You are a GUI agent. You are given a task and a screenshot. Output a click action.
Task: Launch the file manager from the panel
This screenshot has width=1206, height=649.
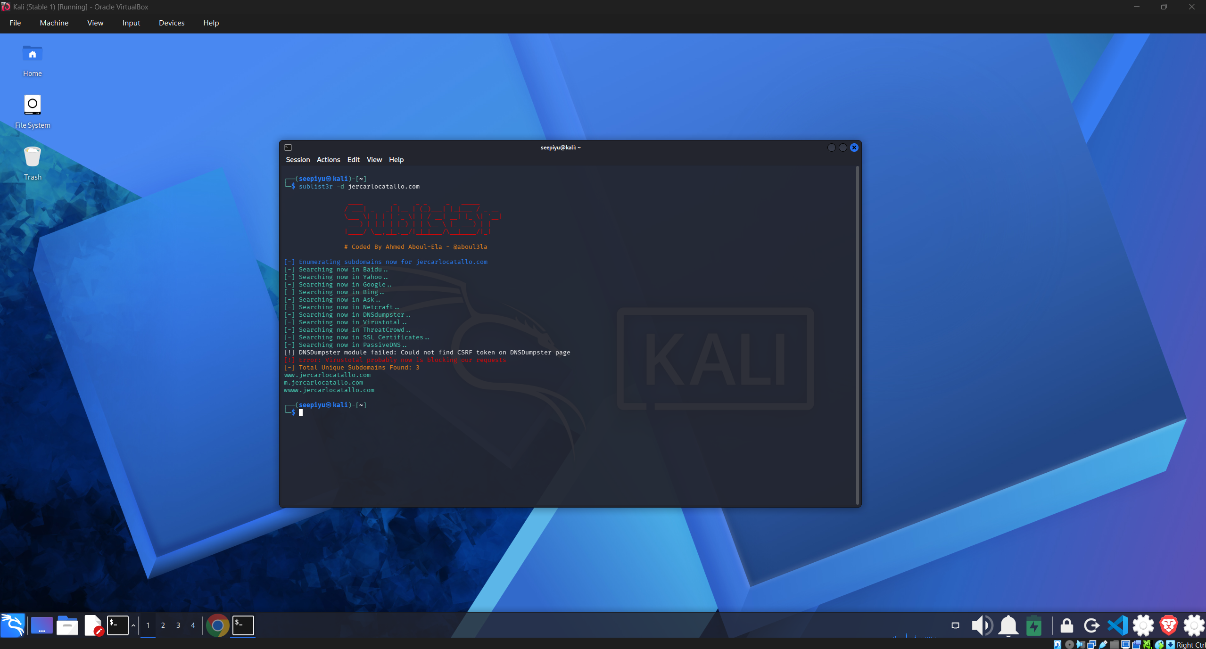(x=67, y=625)
